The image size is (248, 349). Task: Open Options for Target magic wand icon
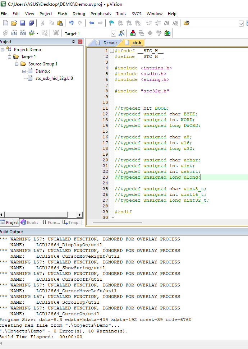pyautogui.click(x=121, y=33)
